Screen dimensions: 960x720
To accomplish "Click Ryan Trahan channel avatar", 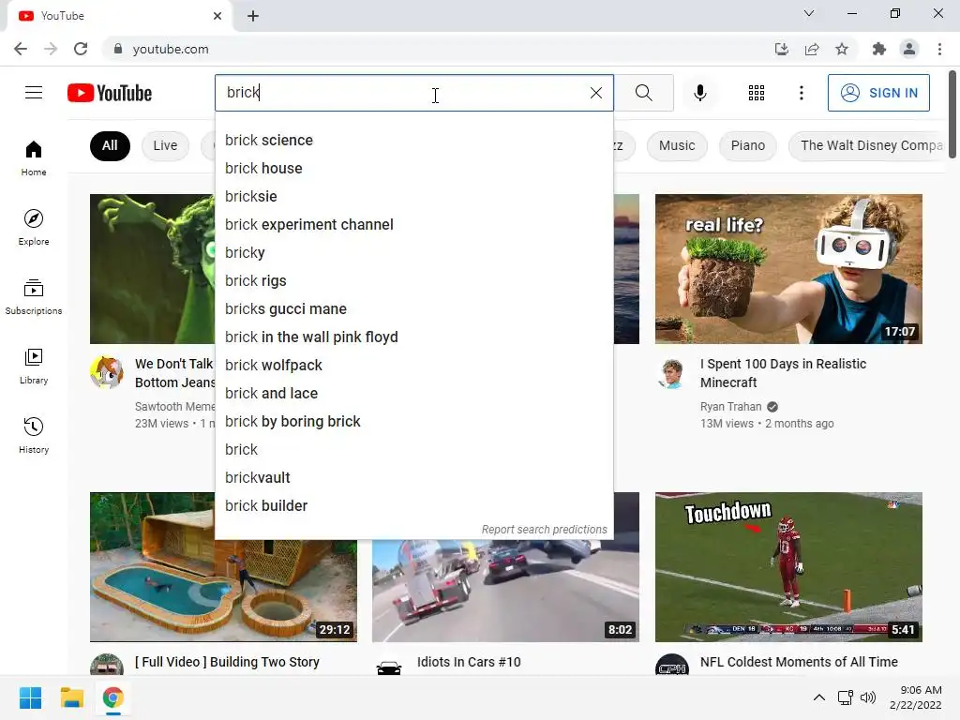I will point(671,373).
